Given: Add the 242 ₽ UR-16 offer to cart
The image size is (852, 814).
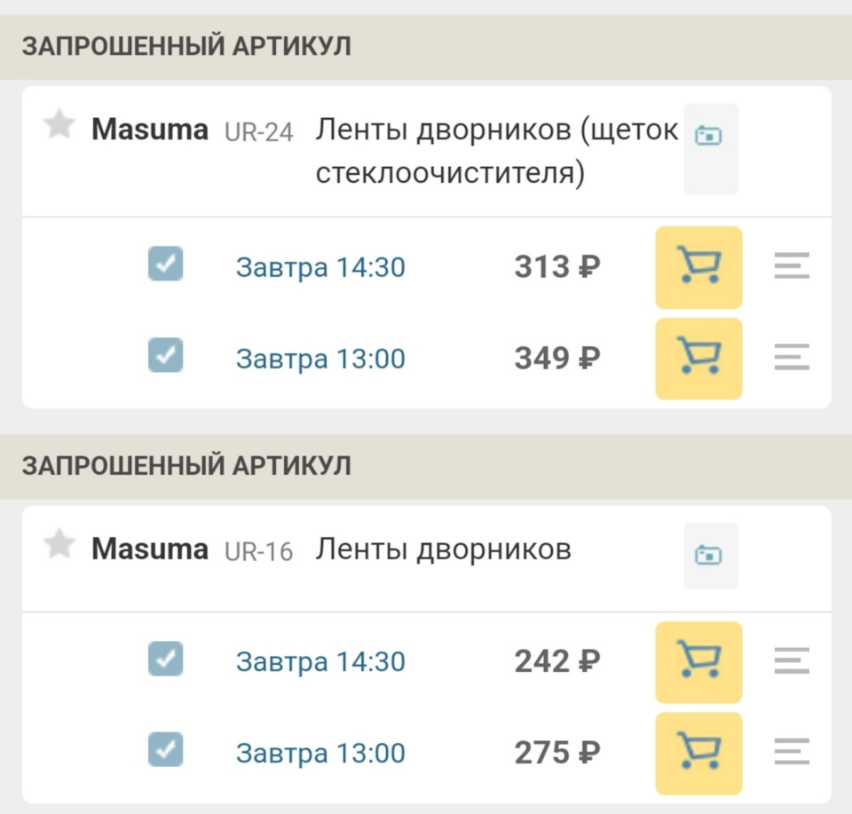Looking at the screenshot, I should tap(698, 662).
